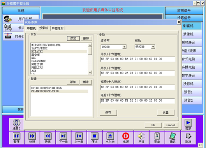Open the parity 无校验 dropdown
This screenshot has height=148, width=206.
pos(153,47)
